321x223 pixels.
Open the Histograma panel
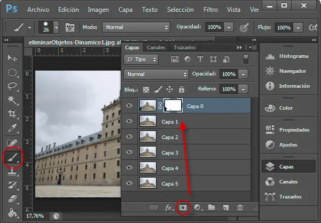click(x=293, y=56)
